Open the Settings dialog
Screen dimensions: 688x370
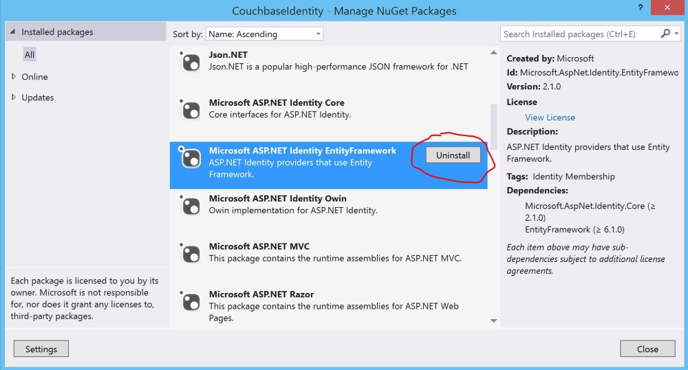point(41,349)
